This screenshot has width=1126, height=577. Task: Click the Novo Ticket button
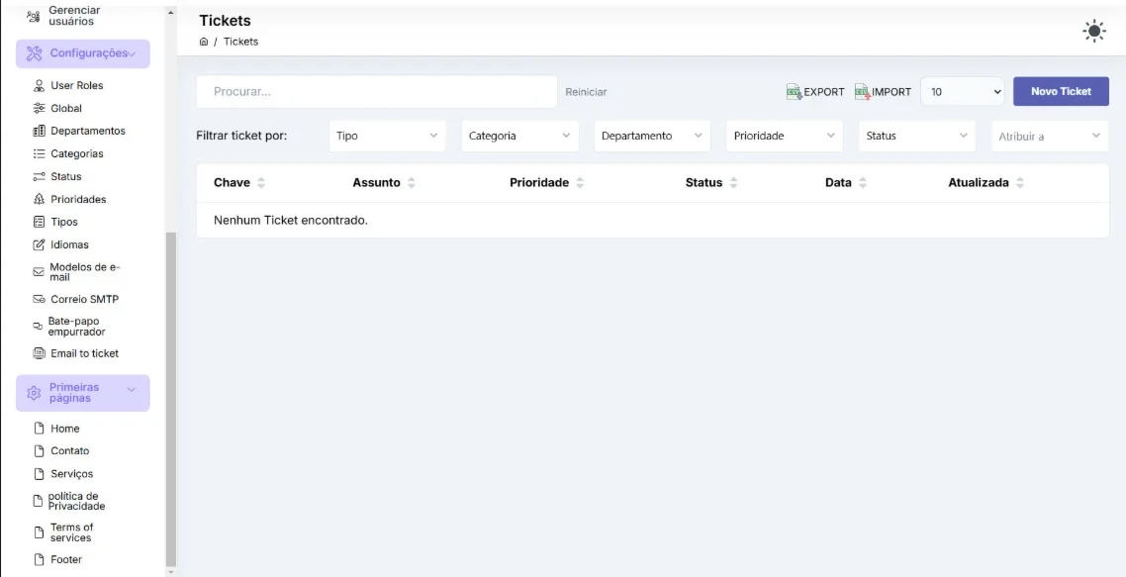tap(1061, 91)
